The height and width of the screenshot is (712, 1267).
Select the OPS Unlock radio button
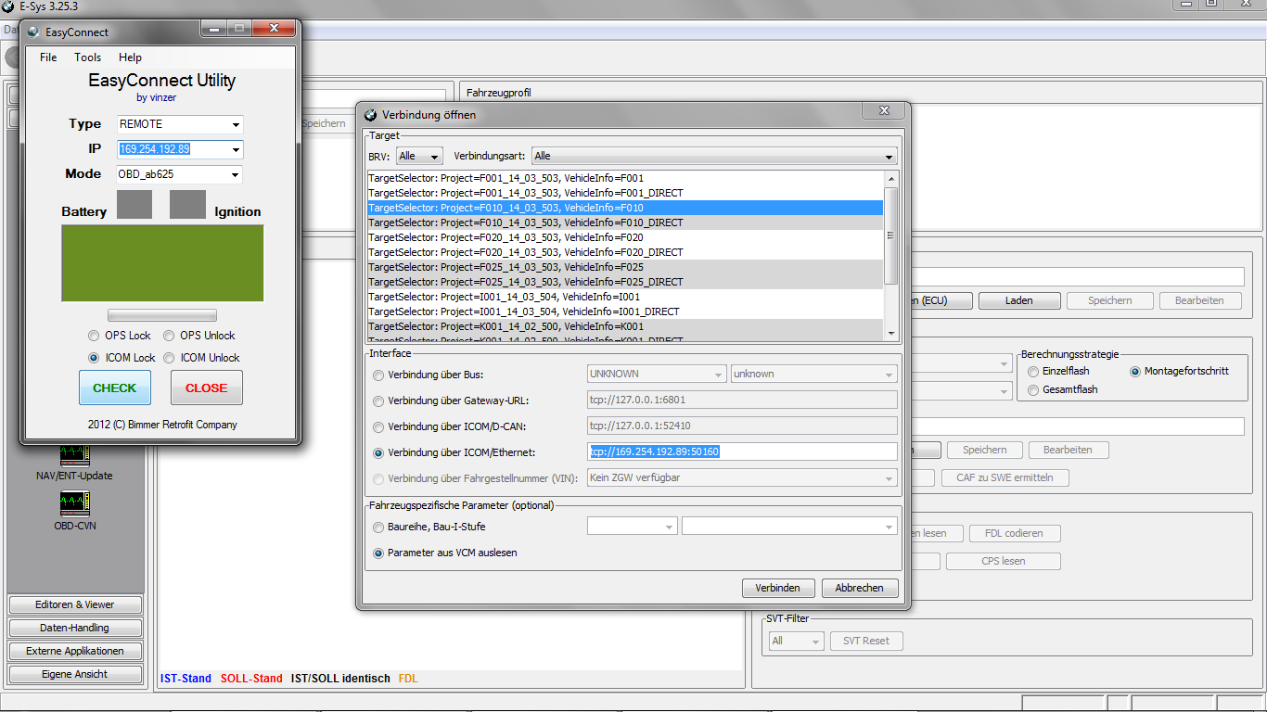coord(170,336)
